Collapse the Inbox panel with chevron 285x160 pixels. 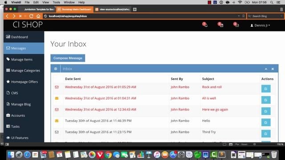coord(266,69)
